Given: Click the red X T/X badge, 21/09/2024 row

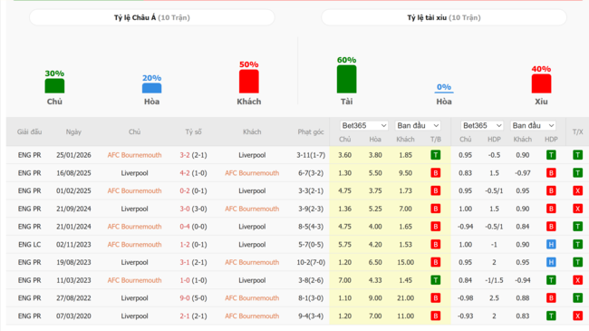Looking at the screenshot, I should (577, 209).
